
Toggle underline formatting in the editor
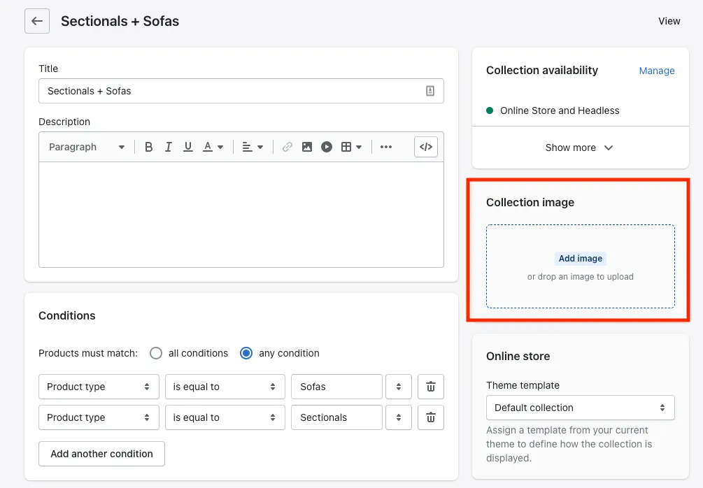click(x=187, y=147)
